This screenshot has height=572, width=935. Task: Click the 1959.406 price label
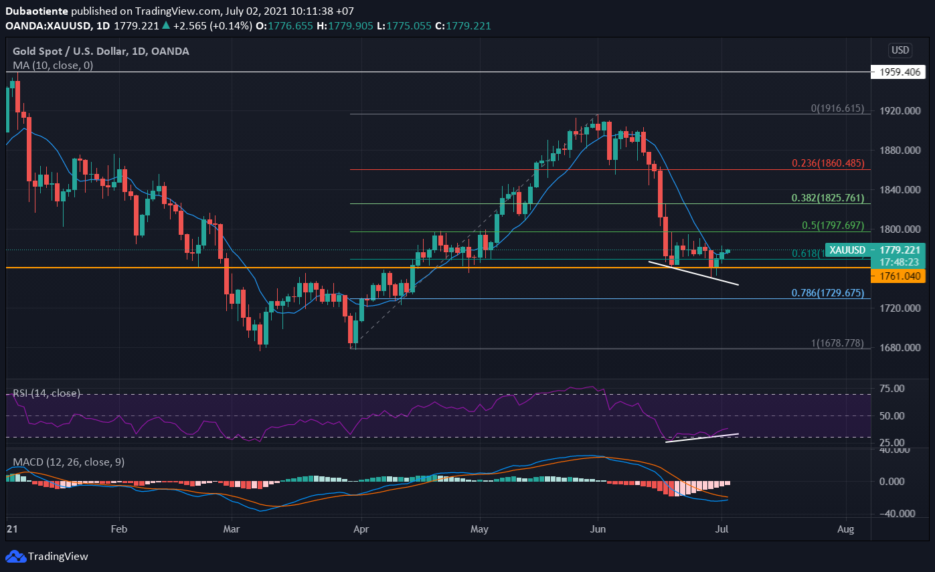(x=897, y=72)
